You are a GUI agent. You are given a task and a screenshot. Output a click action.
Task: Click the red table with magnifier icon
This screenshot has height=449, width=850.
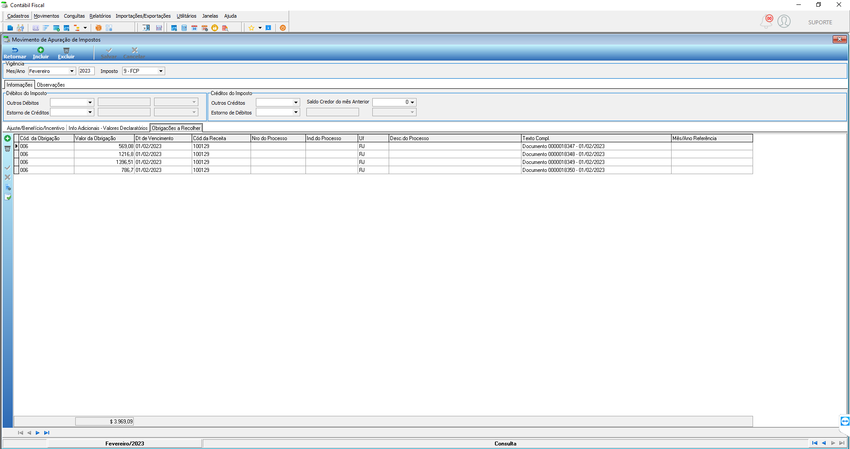[x=225, y=28]
